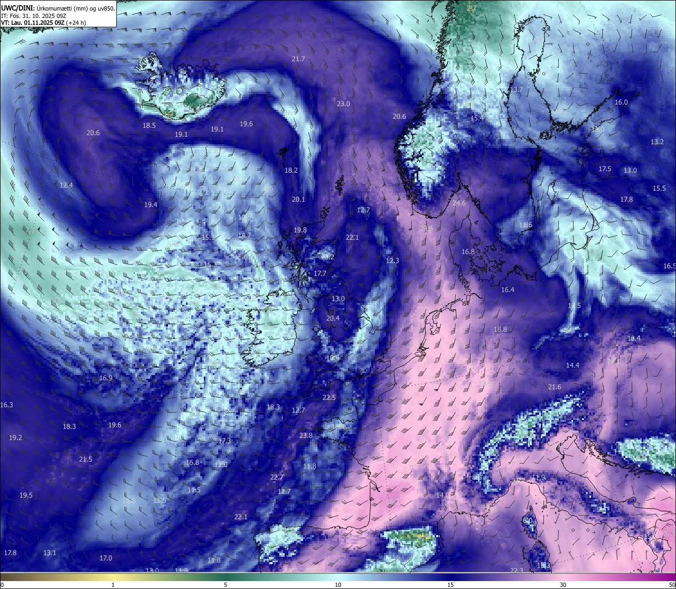Click the 22.3 value label
This screenshot has height=589, width=676.
click(517, 570)
